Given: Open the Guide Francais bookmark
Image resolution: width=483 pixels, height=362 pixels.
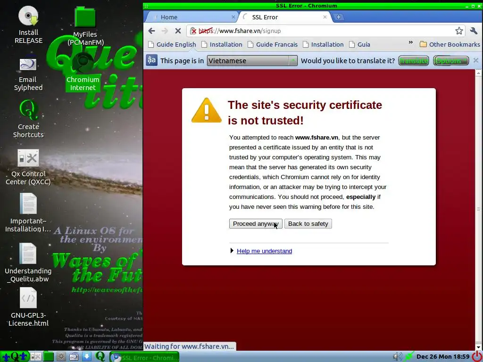Looking at the screenshot, I should [273, 44].
